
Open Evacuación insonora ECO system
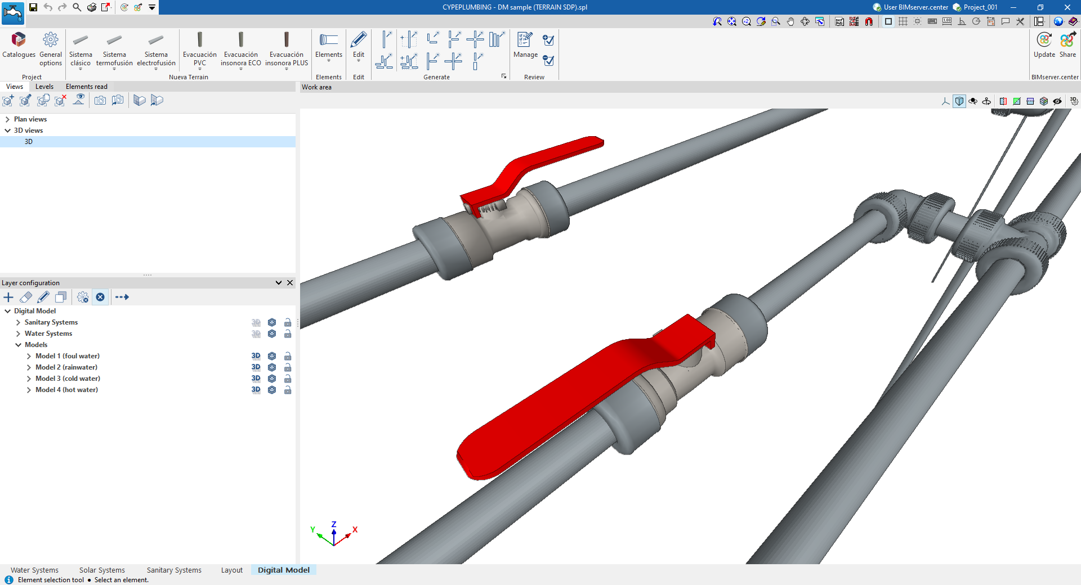click(x=241, y=51)
